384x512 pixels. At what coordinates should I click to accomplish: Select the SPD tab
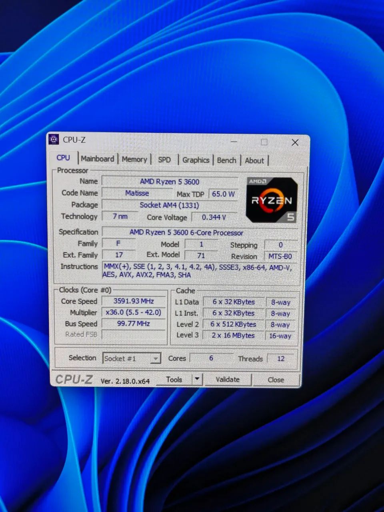(x=164, y=160)
